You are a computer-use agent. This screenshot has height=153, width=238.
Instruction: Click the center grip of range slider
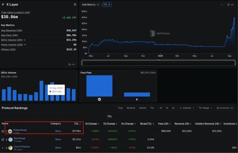(x=158, y=60)
